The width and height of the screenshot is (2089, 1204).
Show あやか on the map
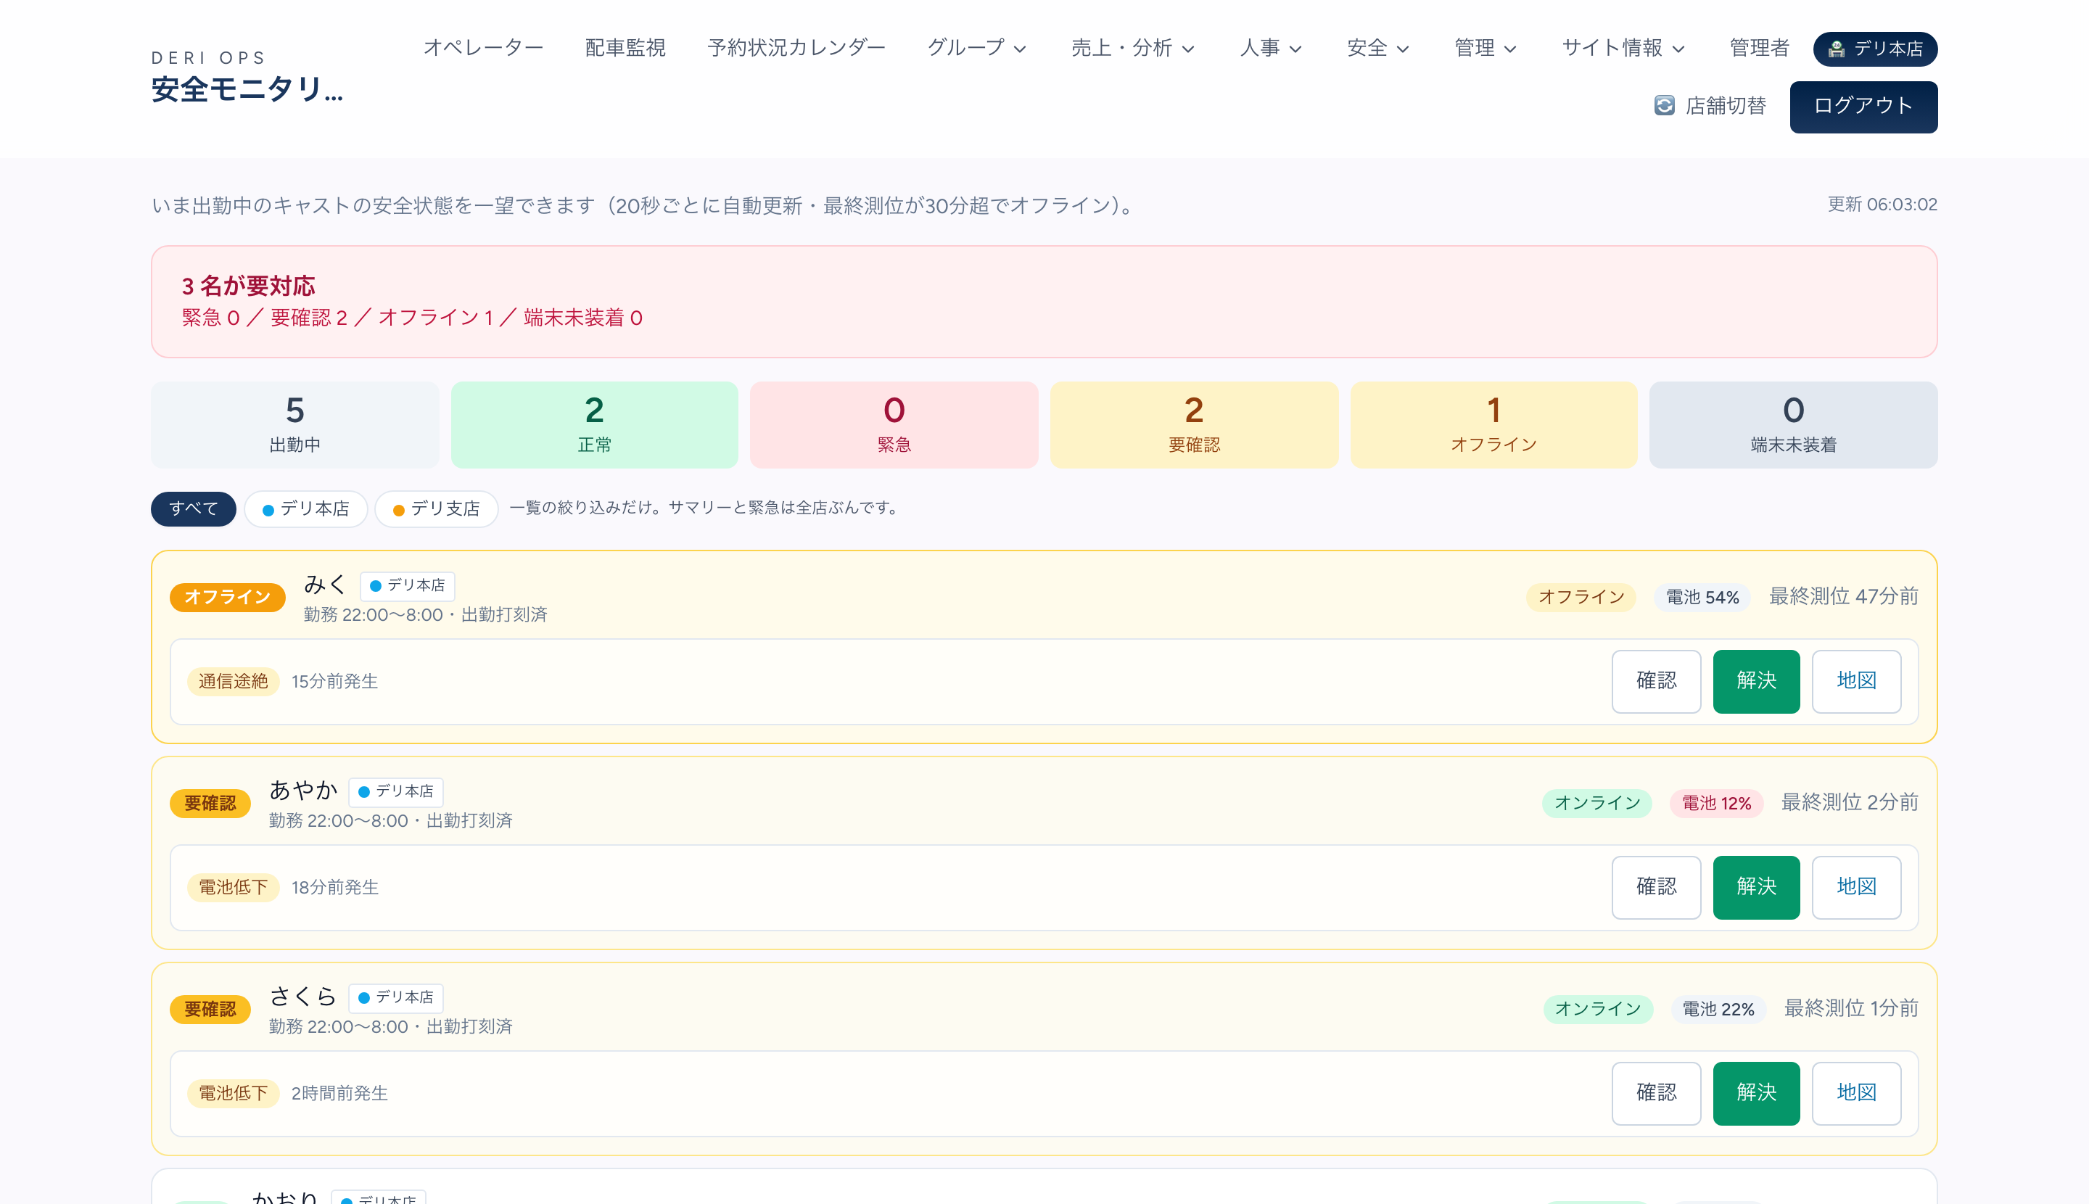click(x=1857, y=887)
